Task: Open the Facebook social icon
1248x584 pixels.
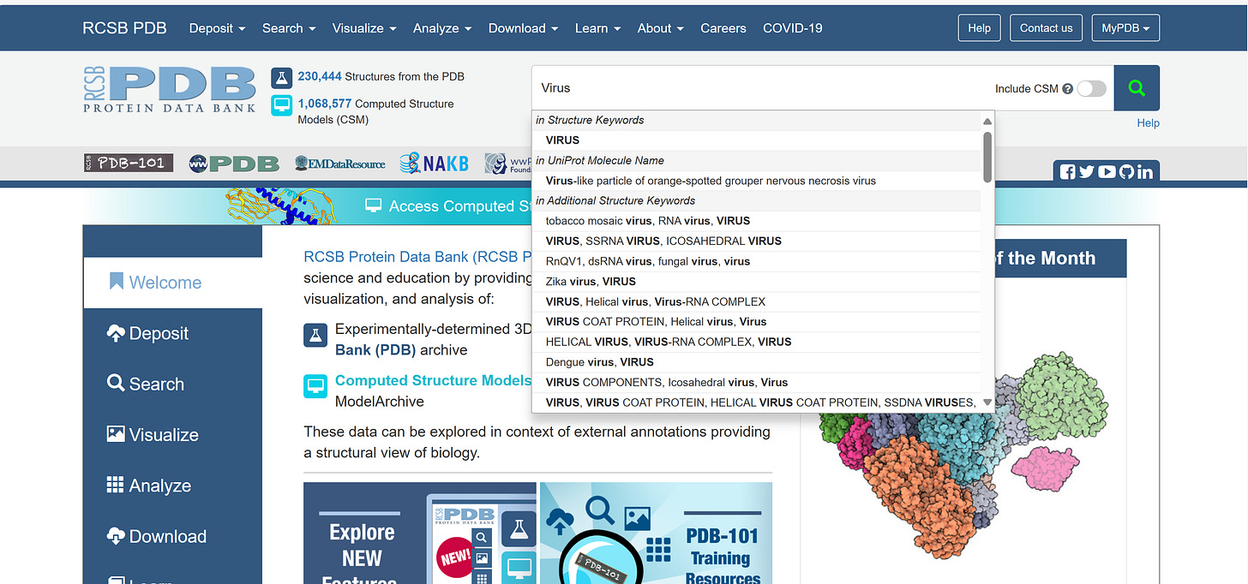Action: click(1068, 172)
